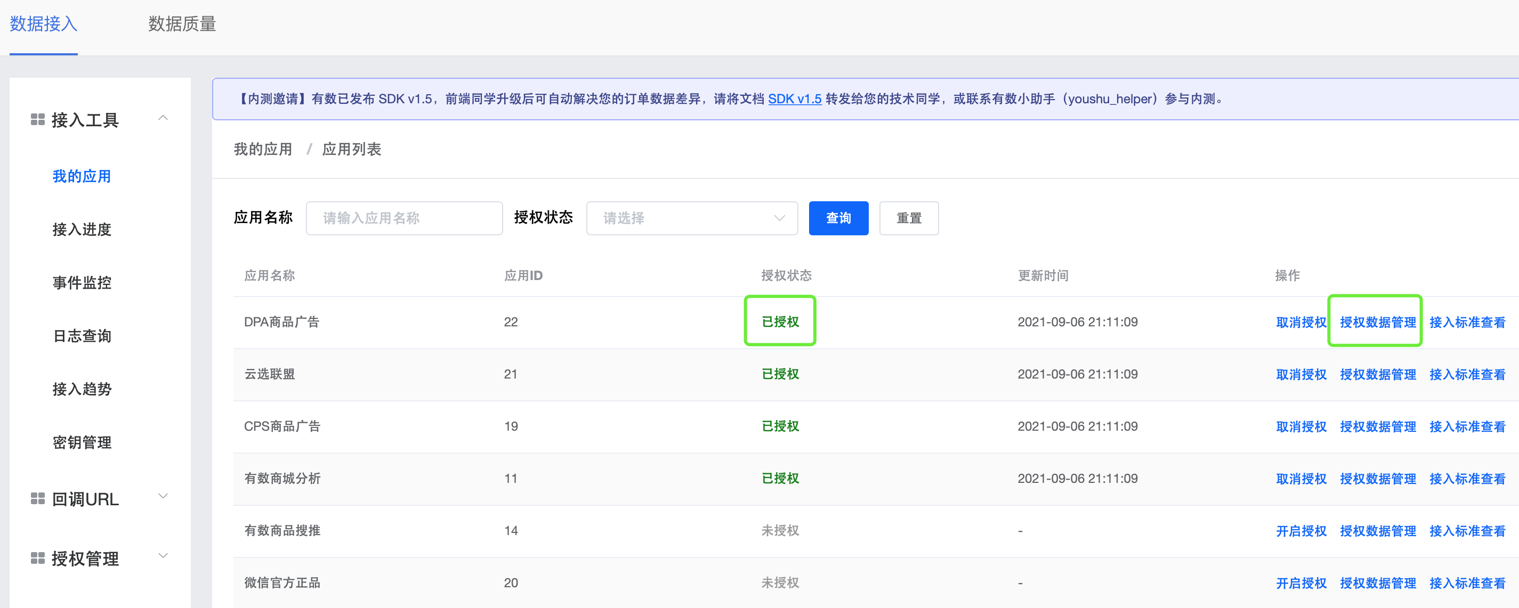Click the 查询 button

pyautogui.click(x=838, y=218)
